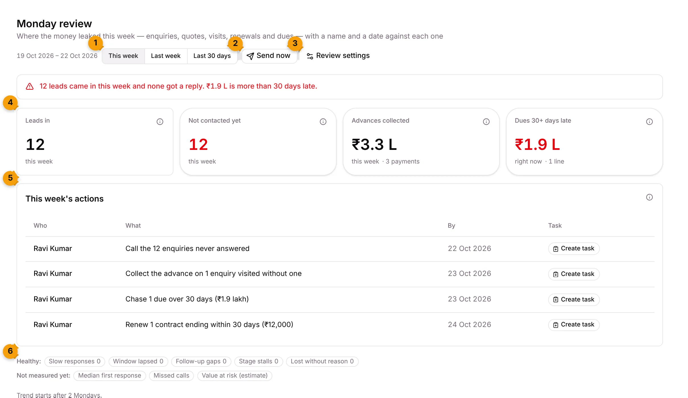Click the 22 Oct 2026 due date cell
The image size is (688, 398).
[x=469, y=248]
